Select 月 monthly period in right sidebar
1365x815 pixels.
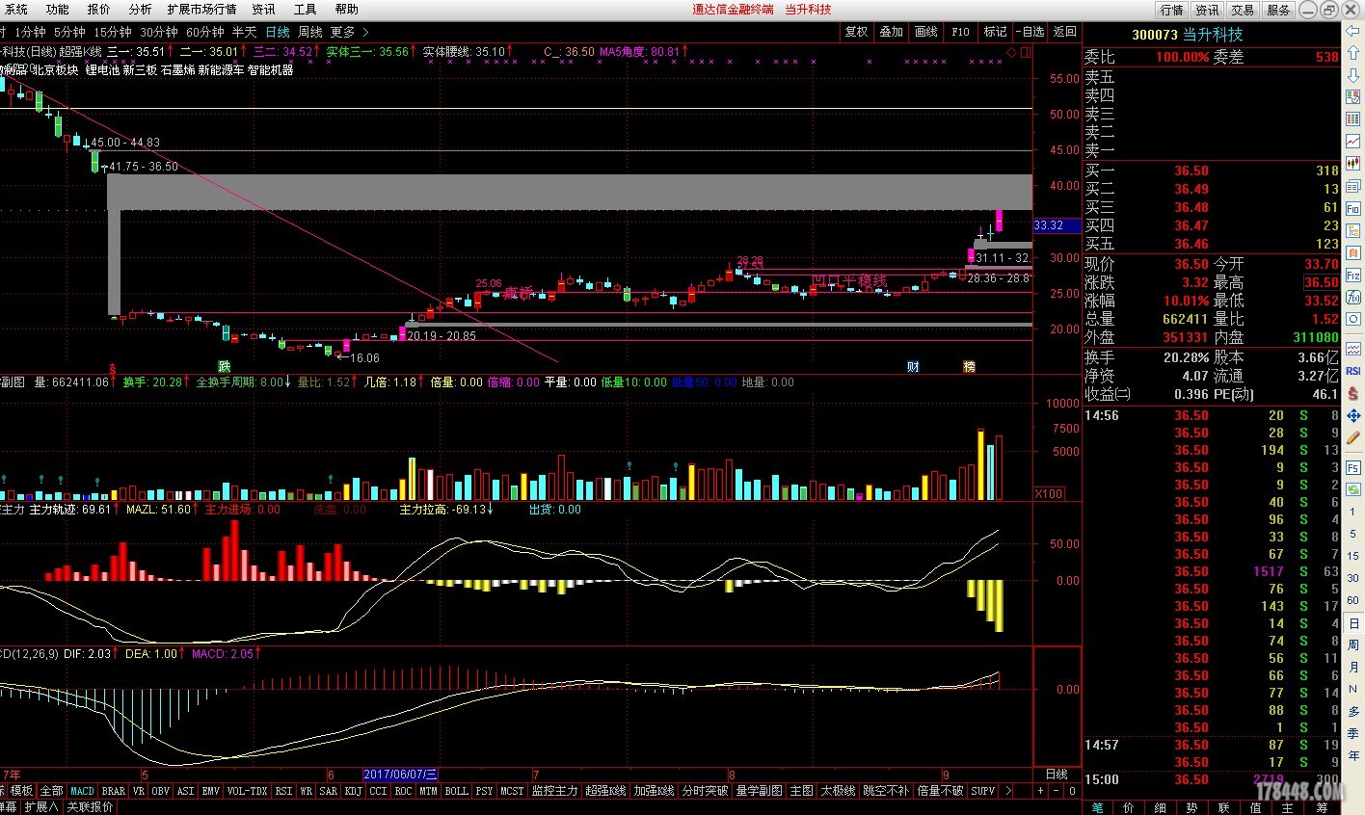[1353, 667]
